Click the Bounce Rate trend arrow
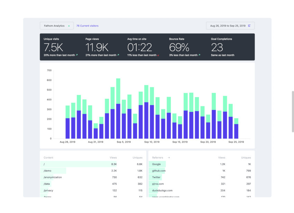294x213 pixels. pos(200,55)
